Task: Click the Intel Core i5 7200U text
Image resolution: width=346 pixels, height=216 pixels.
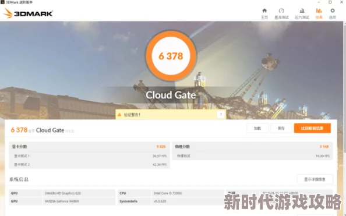Action: tap(168, 193)
